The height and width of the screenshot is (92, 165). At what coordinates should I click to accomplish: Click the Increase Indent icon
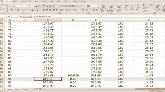click(57, 10)
